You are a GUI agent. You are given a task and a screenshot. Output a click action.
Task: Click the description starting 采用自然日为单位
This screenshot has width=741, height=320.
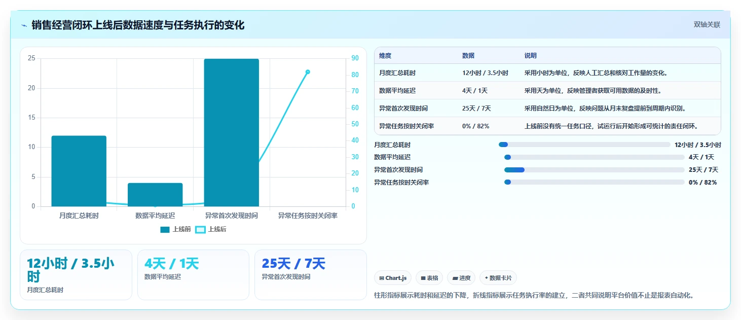coord(605,109)
